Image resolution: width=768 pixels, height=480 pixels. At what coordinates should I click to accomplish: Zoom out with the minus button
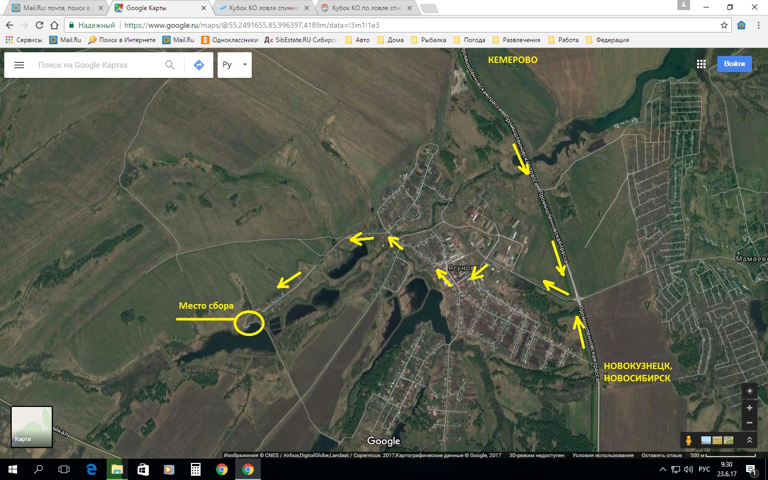pyautogui.click(x=749, y=422)
